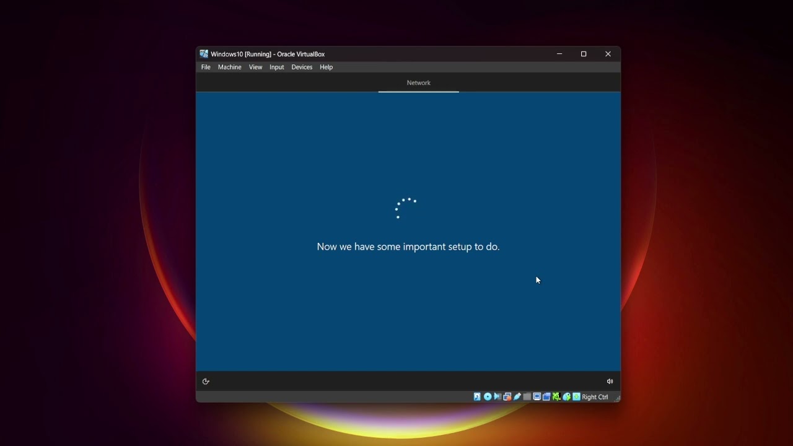Click the window resize grip corner
Viewport: 793px width, 446px height.
616,398
